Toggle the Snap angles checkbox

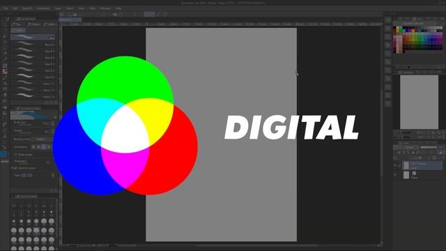coord(15,155)
